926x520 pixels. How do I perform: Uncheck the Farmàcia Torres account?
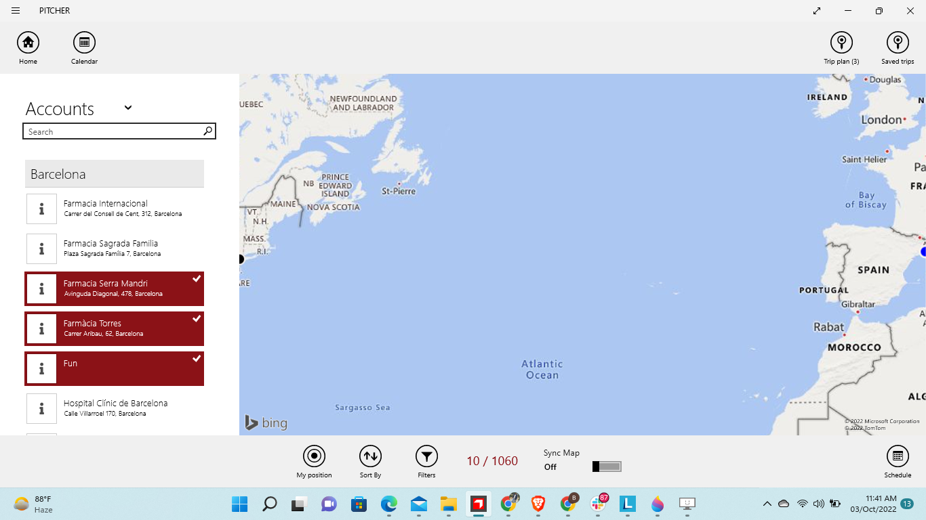point(129,328)
